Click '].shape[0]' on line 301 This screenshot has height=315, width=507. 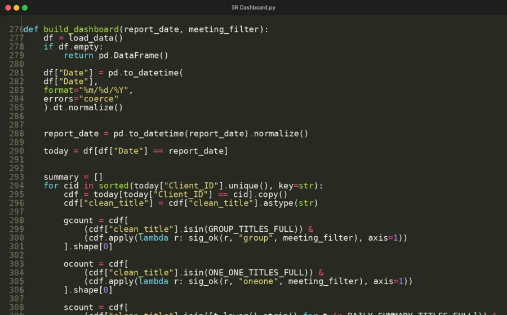(x=88, y=247)
